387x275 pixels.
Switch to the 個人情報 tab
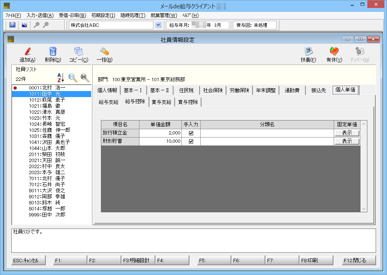[107, 90]
